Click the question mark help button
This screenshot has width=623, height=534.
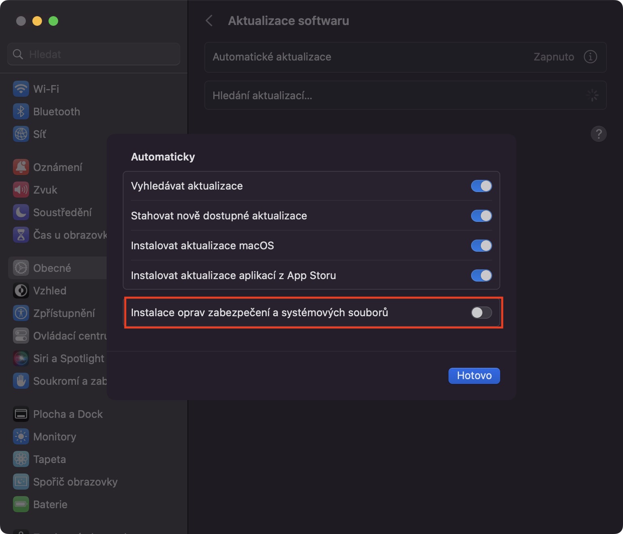click(598, 134)
